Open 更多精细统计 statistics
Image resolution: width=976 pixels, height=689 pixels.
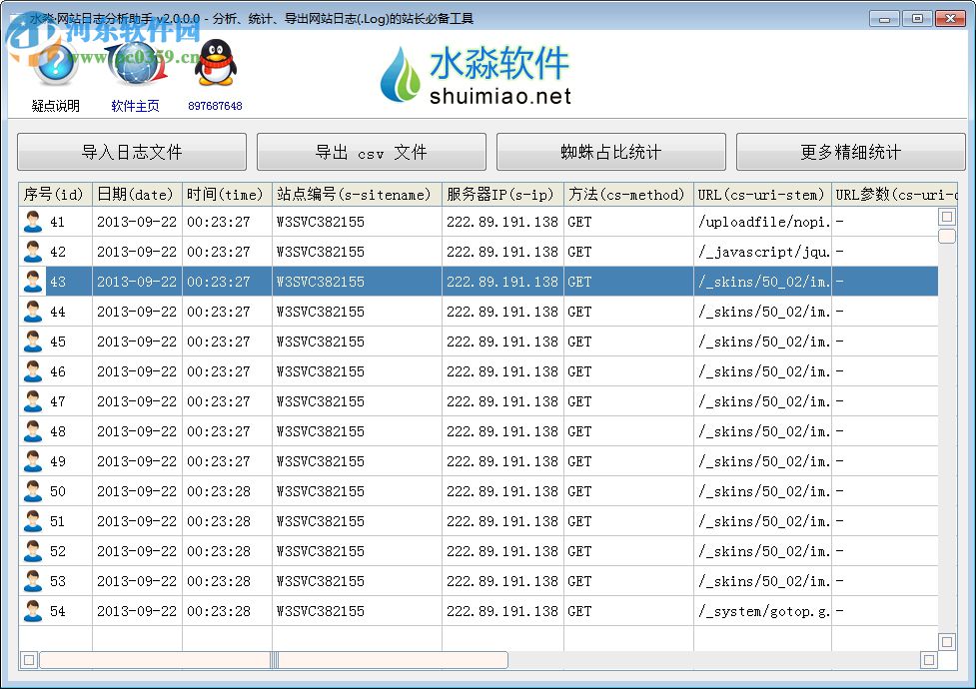(851, 152)
